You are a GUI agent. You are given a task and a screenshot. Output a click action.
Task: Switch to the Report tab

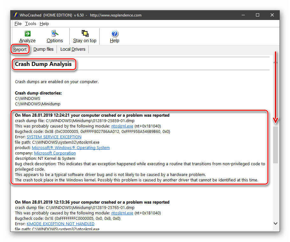20,49
